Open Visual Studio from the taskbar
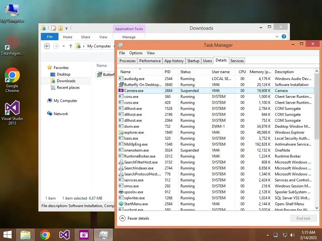 pos(64,235)
